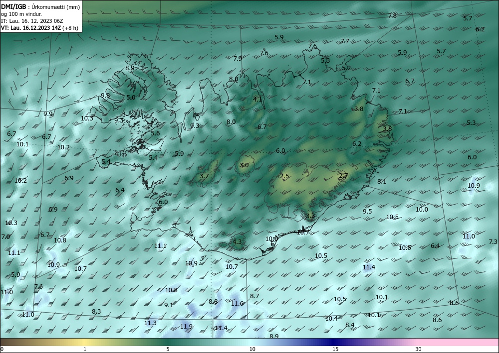This screenshot has width=499, height=353.
Task: Click the map value 3.3
Action: coord(310,216)
